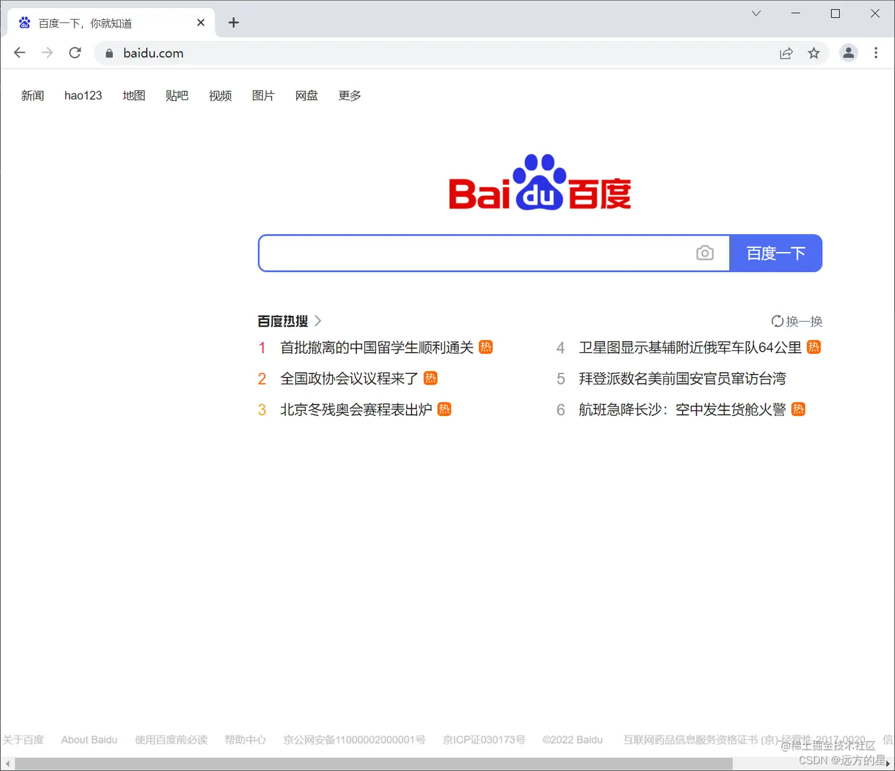Click the camera icon for image search
The width and height of the screenshot is (895, 771).
(x=705, y=253)
